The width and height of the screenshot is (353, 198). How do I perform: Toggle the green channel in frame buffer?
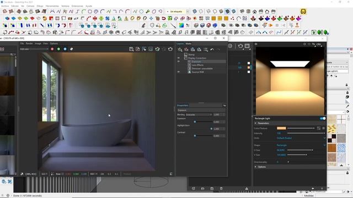[x=58, y=49]
